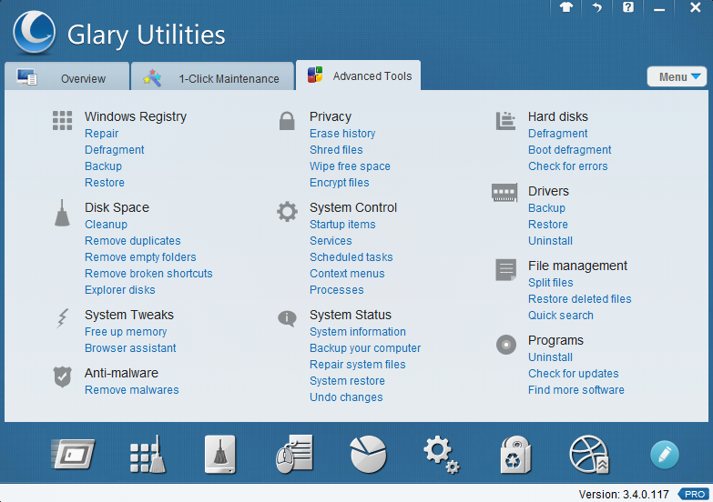
Task: Click the Privacy padlock icon
Action: [x=287, y=121]
